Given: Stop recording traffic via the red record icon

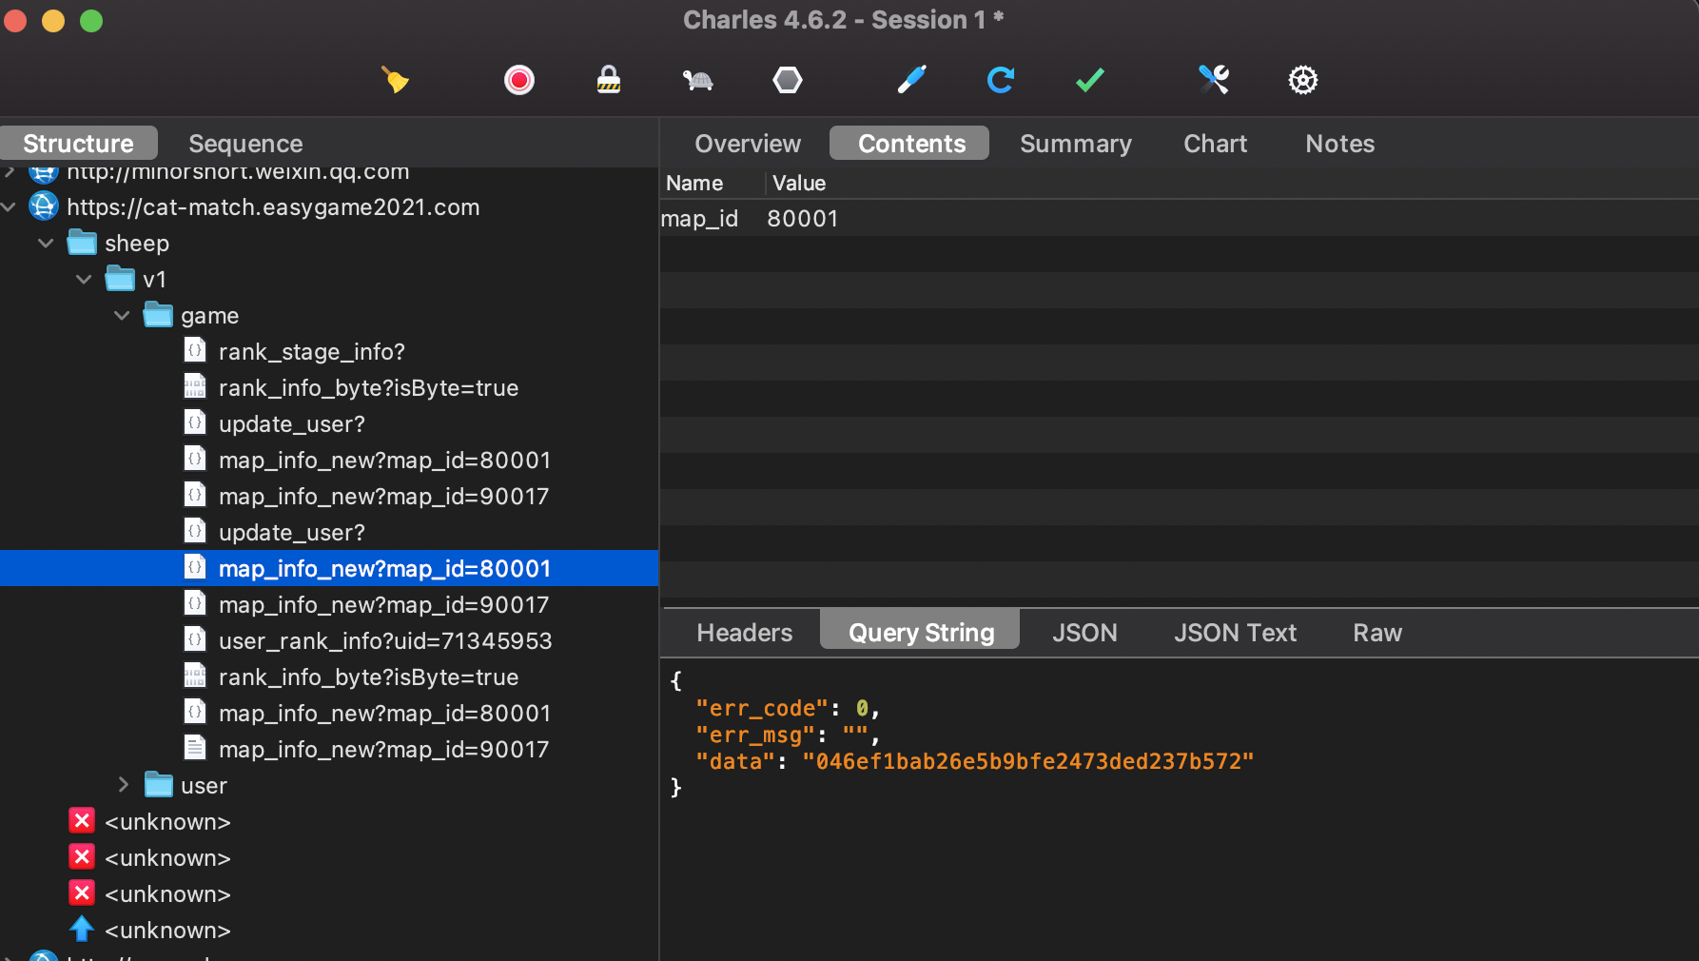Looking at the screenshot, I should pos(518,80).
